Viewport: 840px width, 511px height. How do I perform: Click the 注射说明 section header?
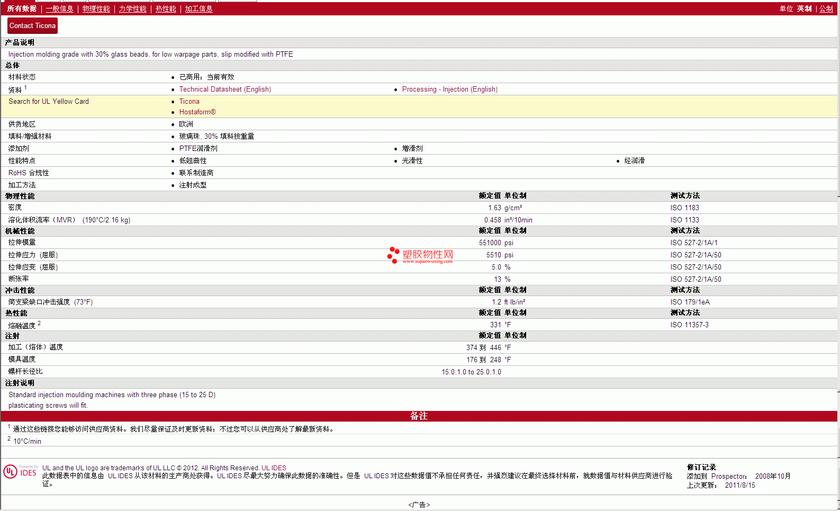(20, 383)
